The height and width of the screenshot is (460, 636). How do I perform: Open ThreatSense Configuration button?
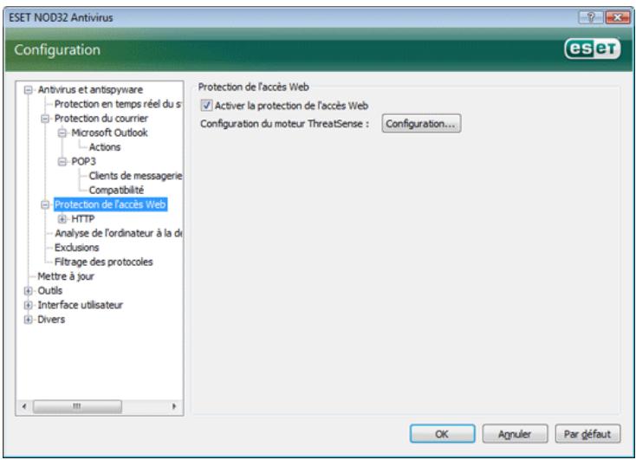421,123
